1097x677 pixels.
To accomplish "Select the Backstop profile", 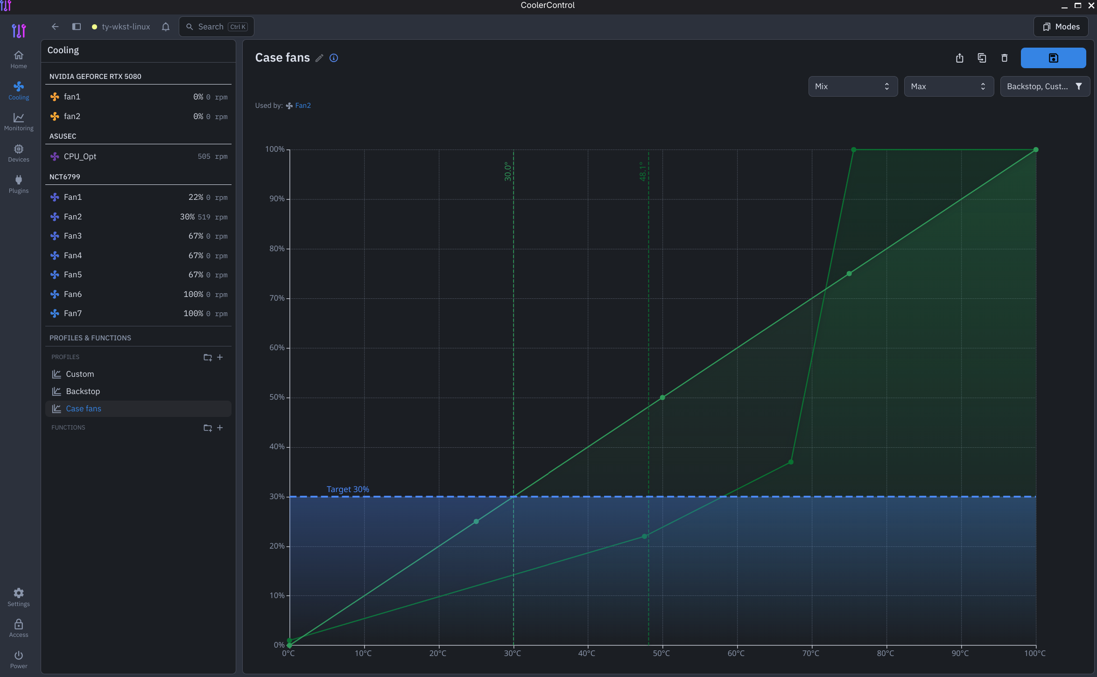I will click(x=138, y=391).
